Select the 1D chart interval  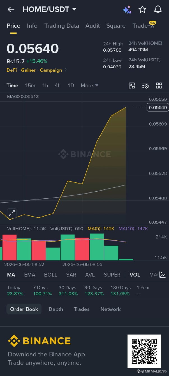pos(71,85)
